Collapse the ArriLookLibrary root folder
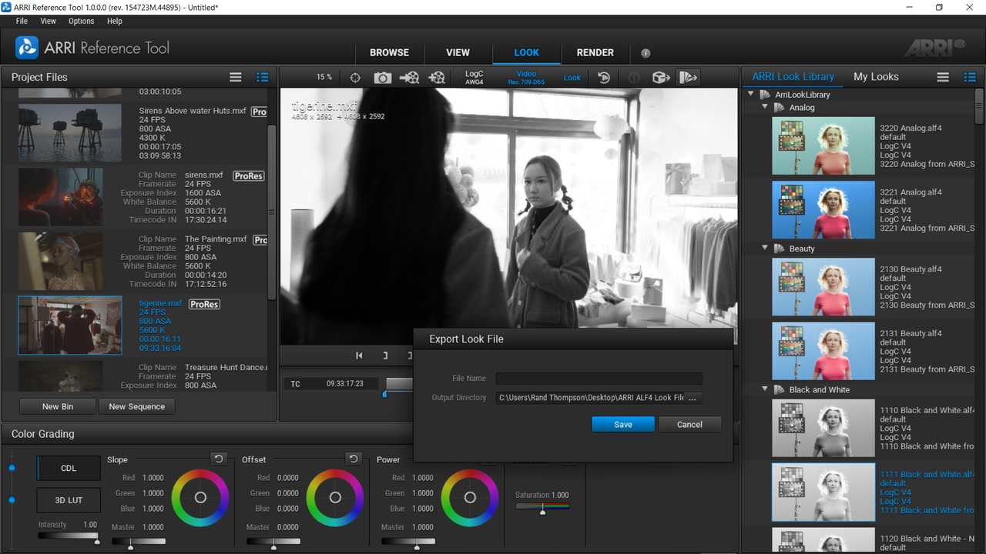Screen dimensions: 986x554 pos(751,95)
